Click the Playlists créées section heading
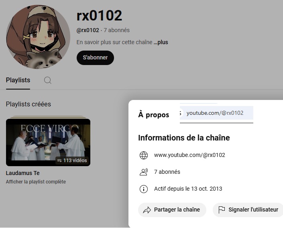This screenshot has width=283, height=228. [x=29, y=104]
